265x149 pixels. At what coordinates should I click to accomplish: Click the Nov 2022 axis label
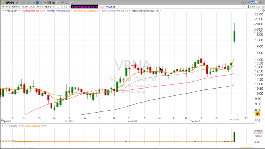tap(132, 121)
